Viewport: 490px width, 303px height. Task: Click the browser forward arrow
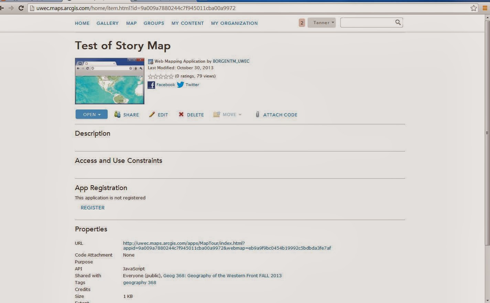click(x=11, y=8)
